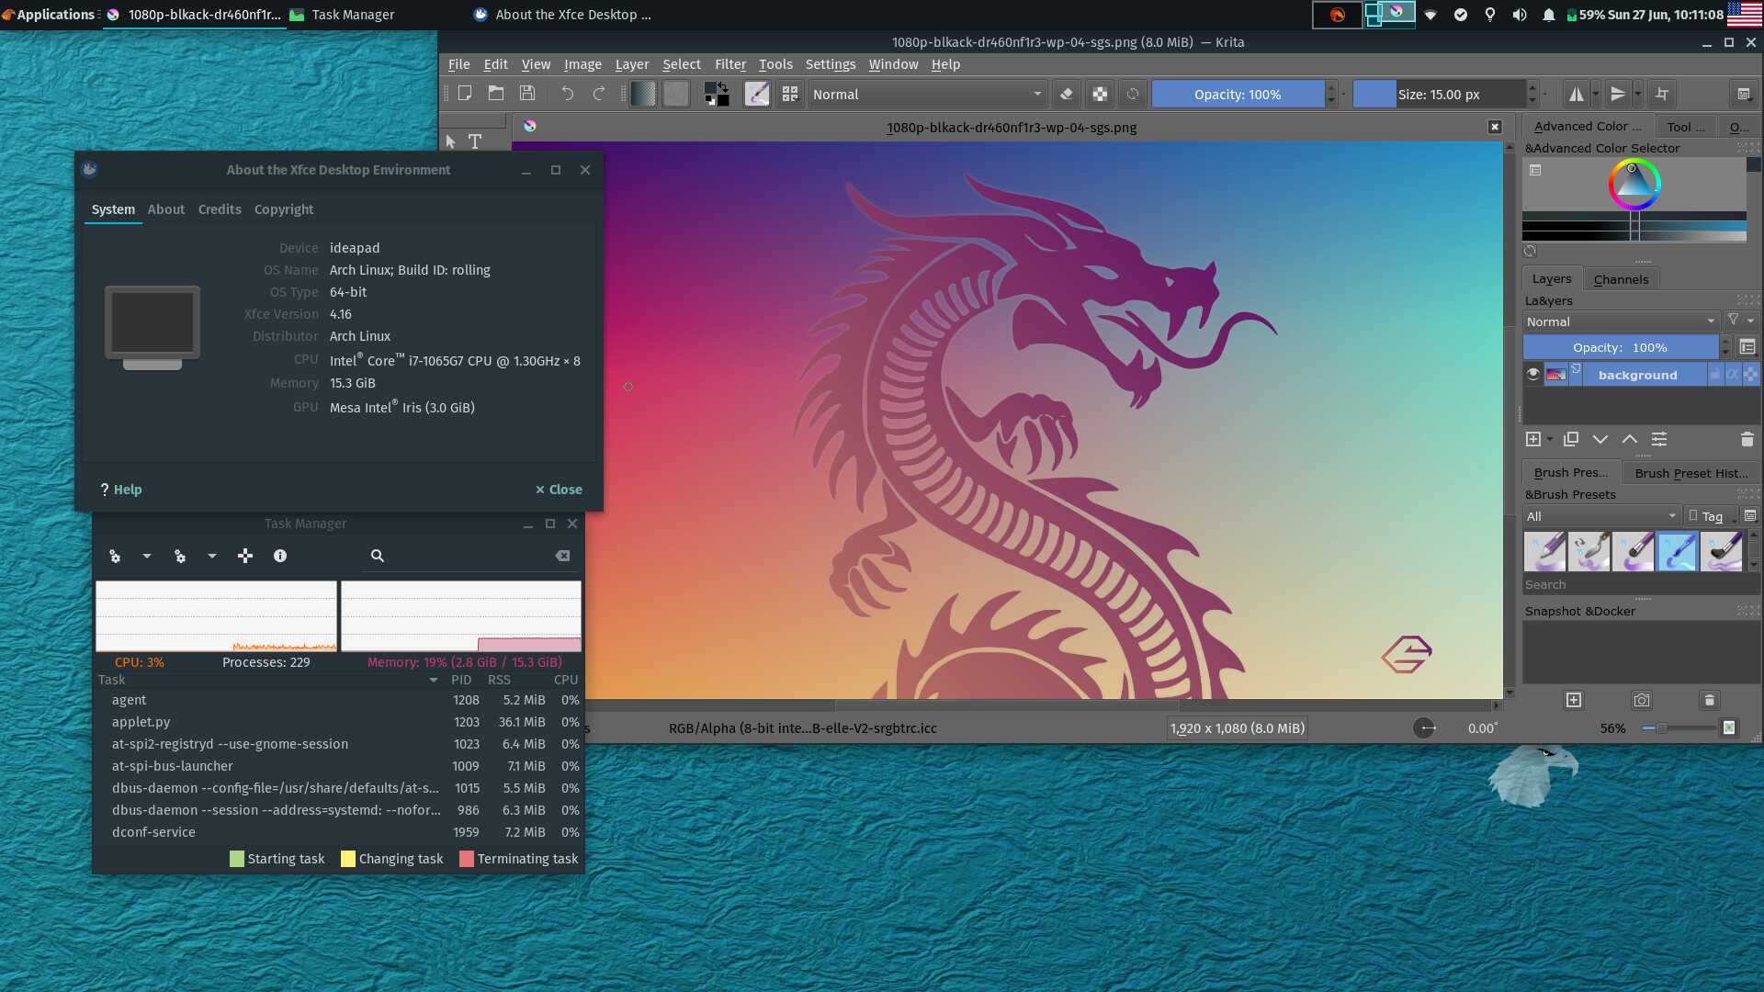Toggle eraser mode in Krita toolbar
1764x992 pixels.
1066,94
